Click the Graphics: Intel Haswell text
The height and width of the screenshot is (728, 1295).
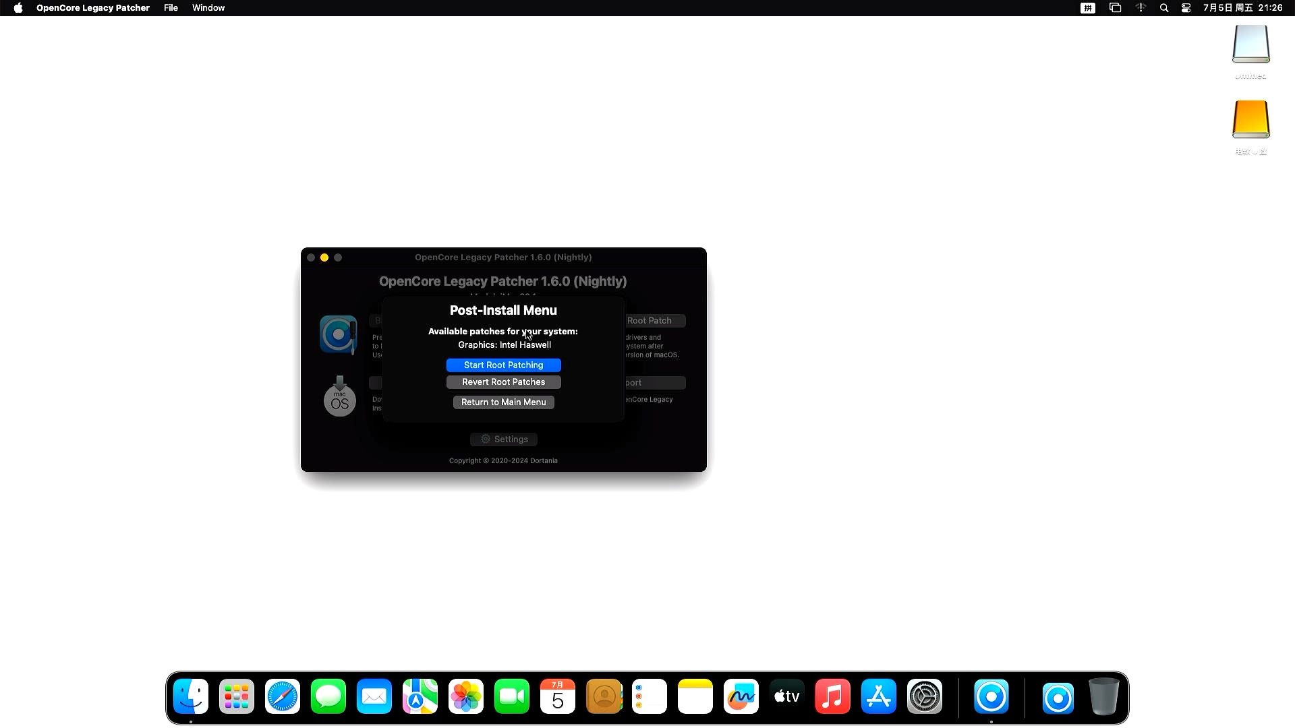505,344
